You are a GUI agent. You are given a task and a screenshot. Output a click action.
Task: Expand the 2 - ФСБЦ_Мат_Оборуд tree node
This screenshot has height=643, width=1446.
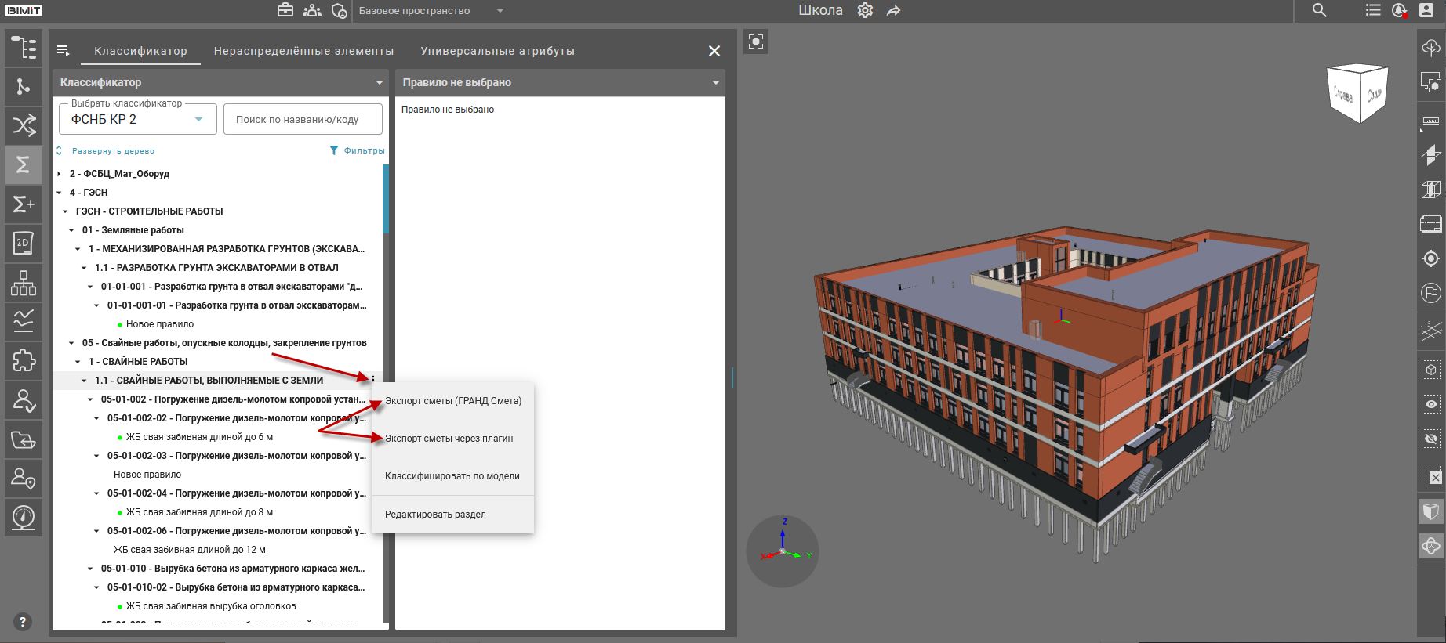(60, 174)
